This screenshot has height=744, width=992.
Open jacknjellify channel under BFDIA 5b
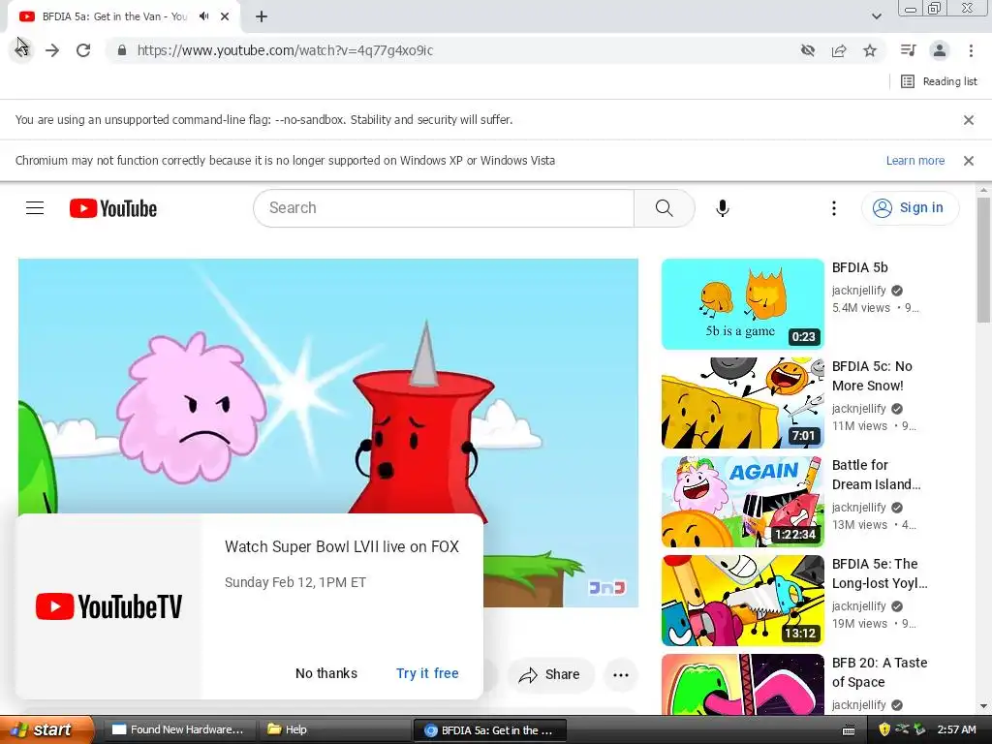858,291
